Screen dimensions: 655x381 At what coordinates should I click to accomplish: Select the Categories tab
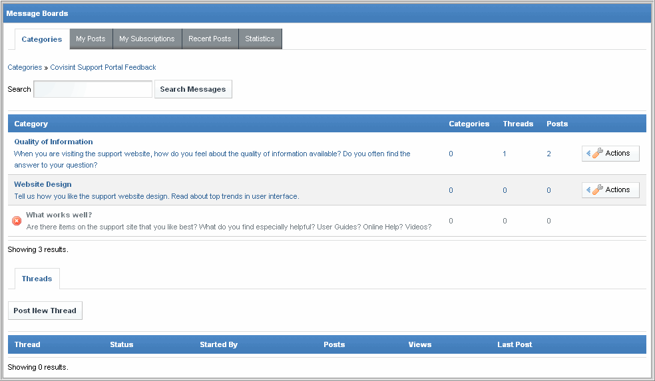pyautogui.click(x=41, y=39)
